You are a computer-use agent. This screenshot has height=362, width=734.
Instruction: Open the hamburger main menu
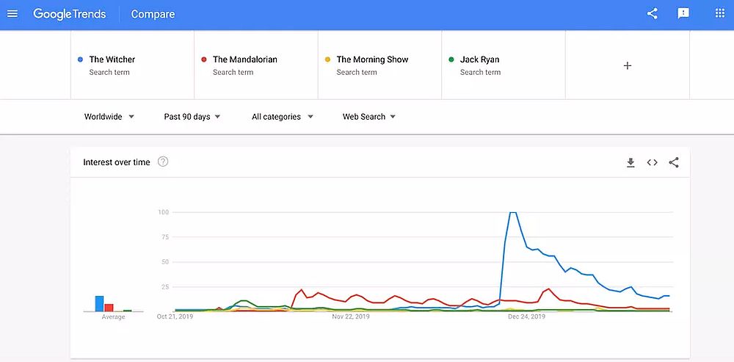pyautogui.click(x=12, y=14)
